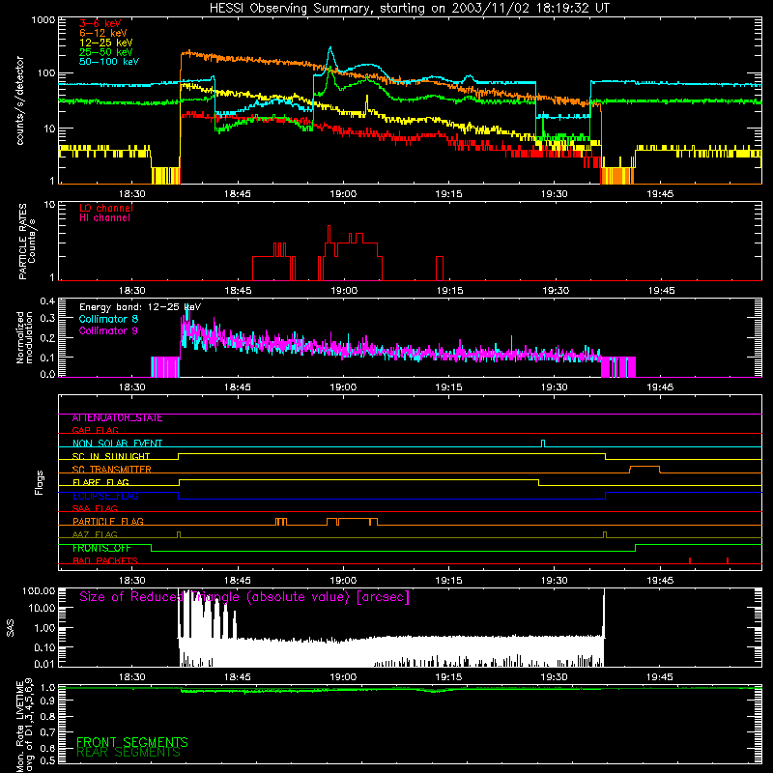Screen dimensions: 773x773
Task: Click '19:15' time label under modulation panel
Action: (448, 387)
